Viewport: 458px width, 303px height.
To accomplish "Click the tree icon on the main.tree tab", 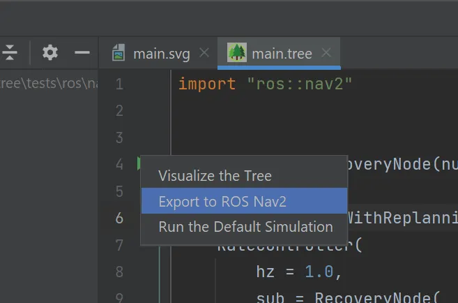I will click(237, 52).
